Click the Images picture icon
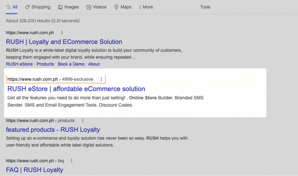The width and height of the screenshot is (298, 176). point(60,7)
